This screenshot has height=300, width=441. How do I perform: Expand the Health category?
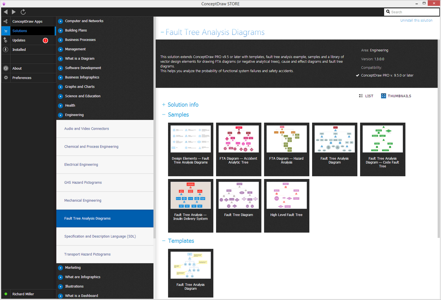pos(61,106)
